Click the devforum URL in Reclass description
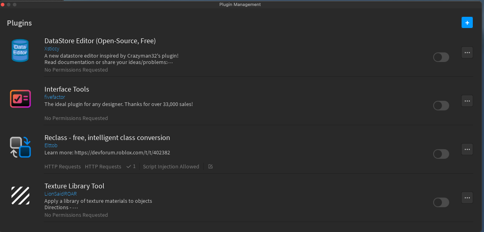 point(124,152)
